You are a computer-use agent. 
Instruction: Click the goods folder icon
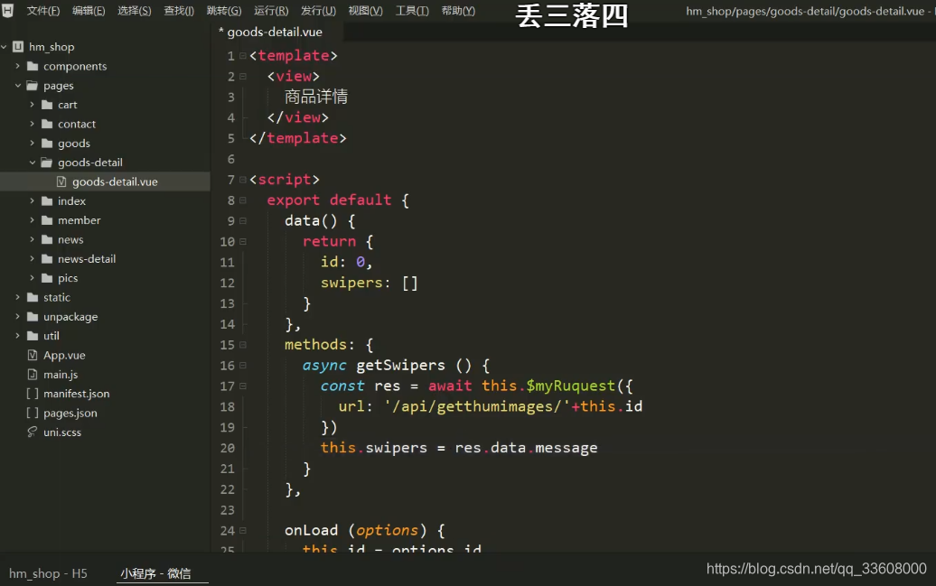(x=47, y=144)
